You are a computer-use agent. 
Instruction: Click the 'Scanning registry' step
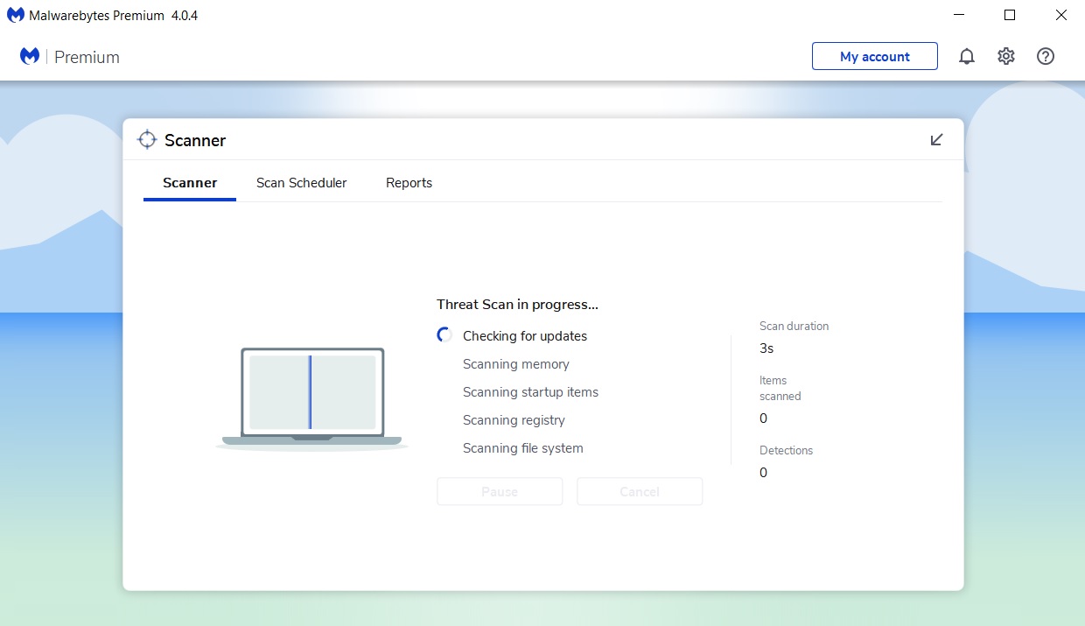(x=514, y=420)
